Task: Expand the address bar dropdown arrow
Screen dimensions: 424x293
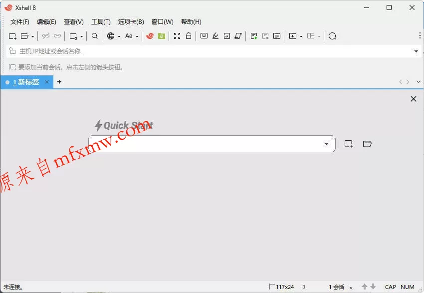Action: 416,51
